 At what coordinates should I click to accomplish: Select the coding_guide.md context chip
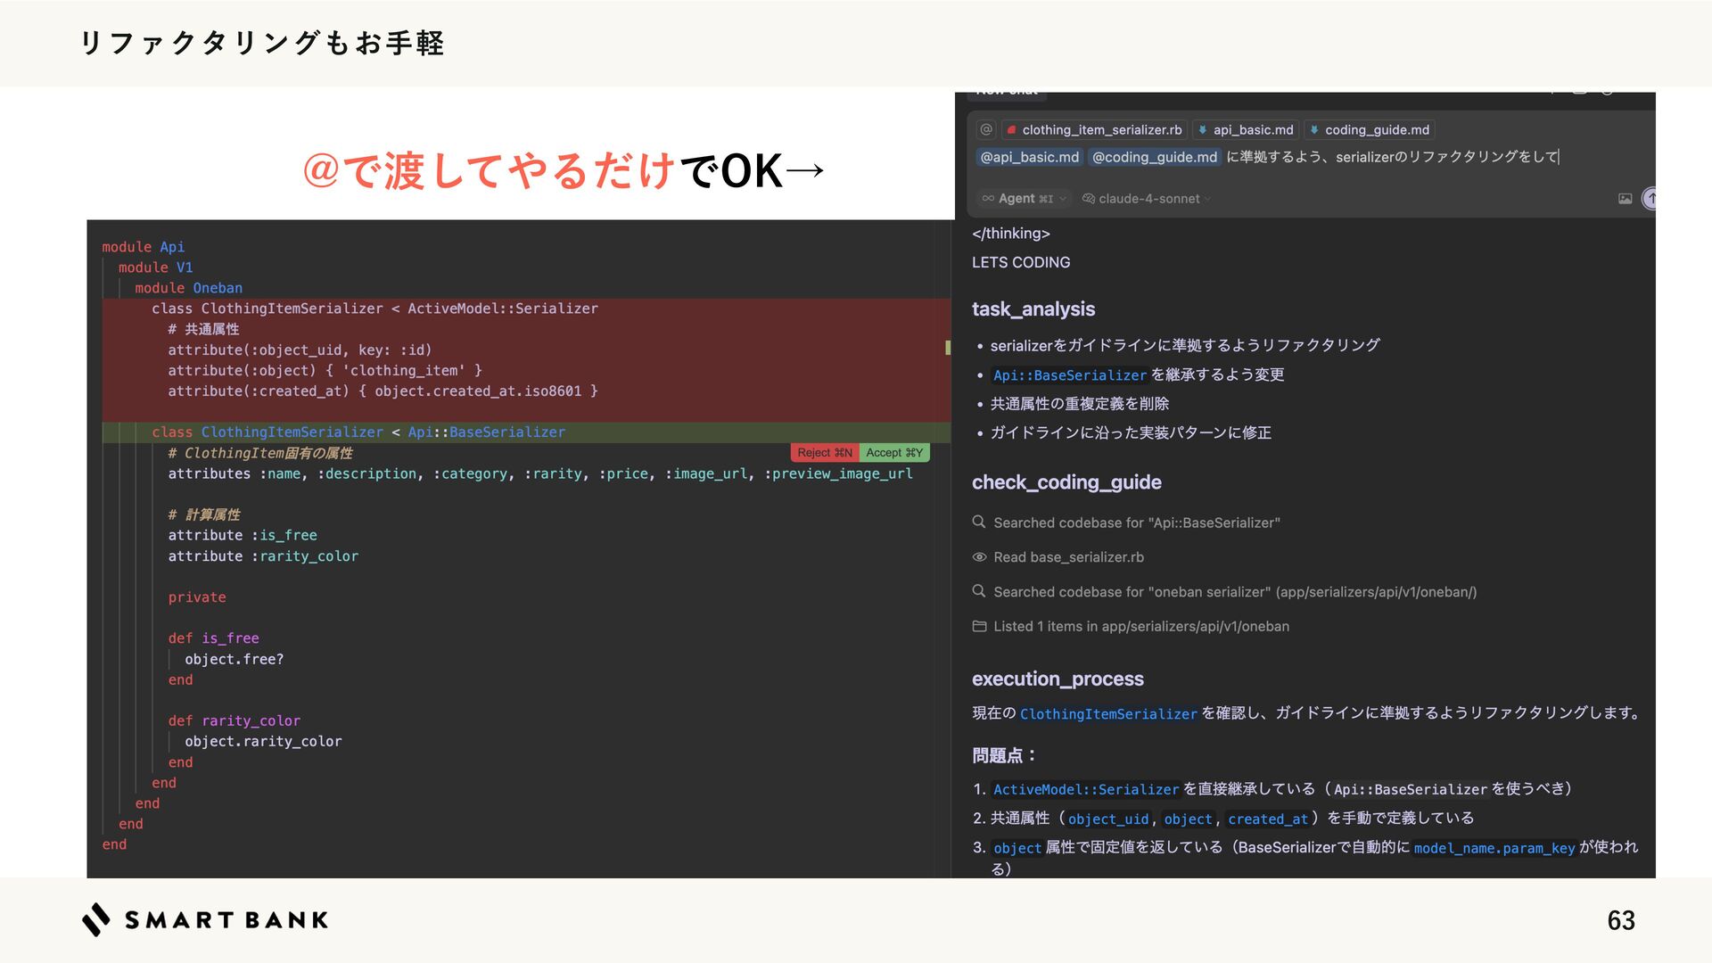1369,130
